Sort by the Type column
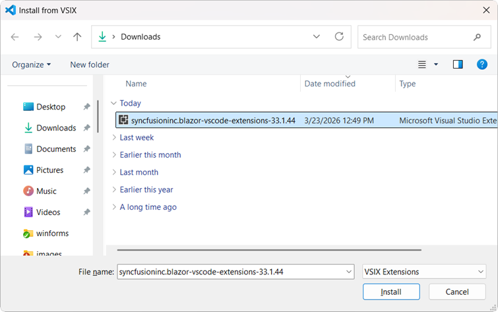This screenshot has height=312, width=498. tap(408, 84)
